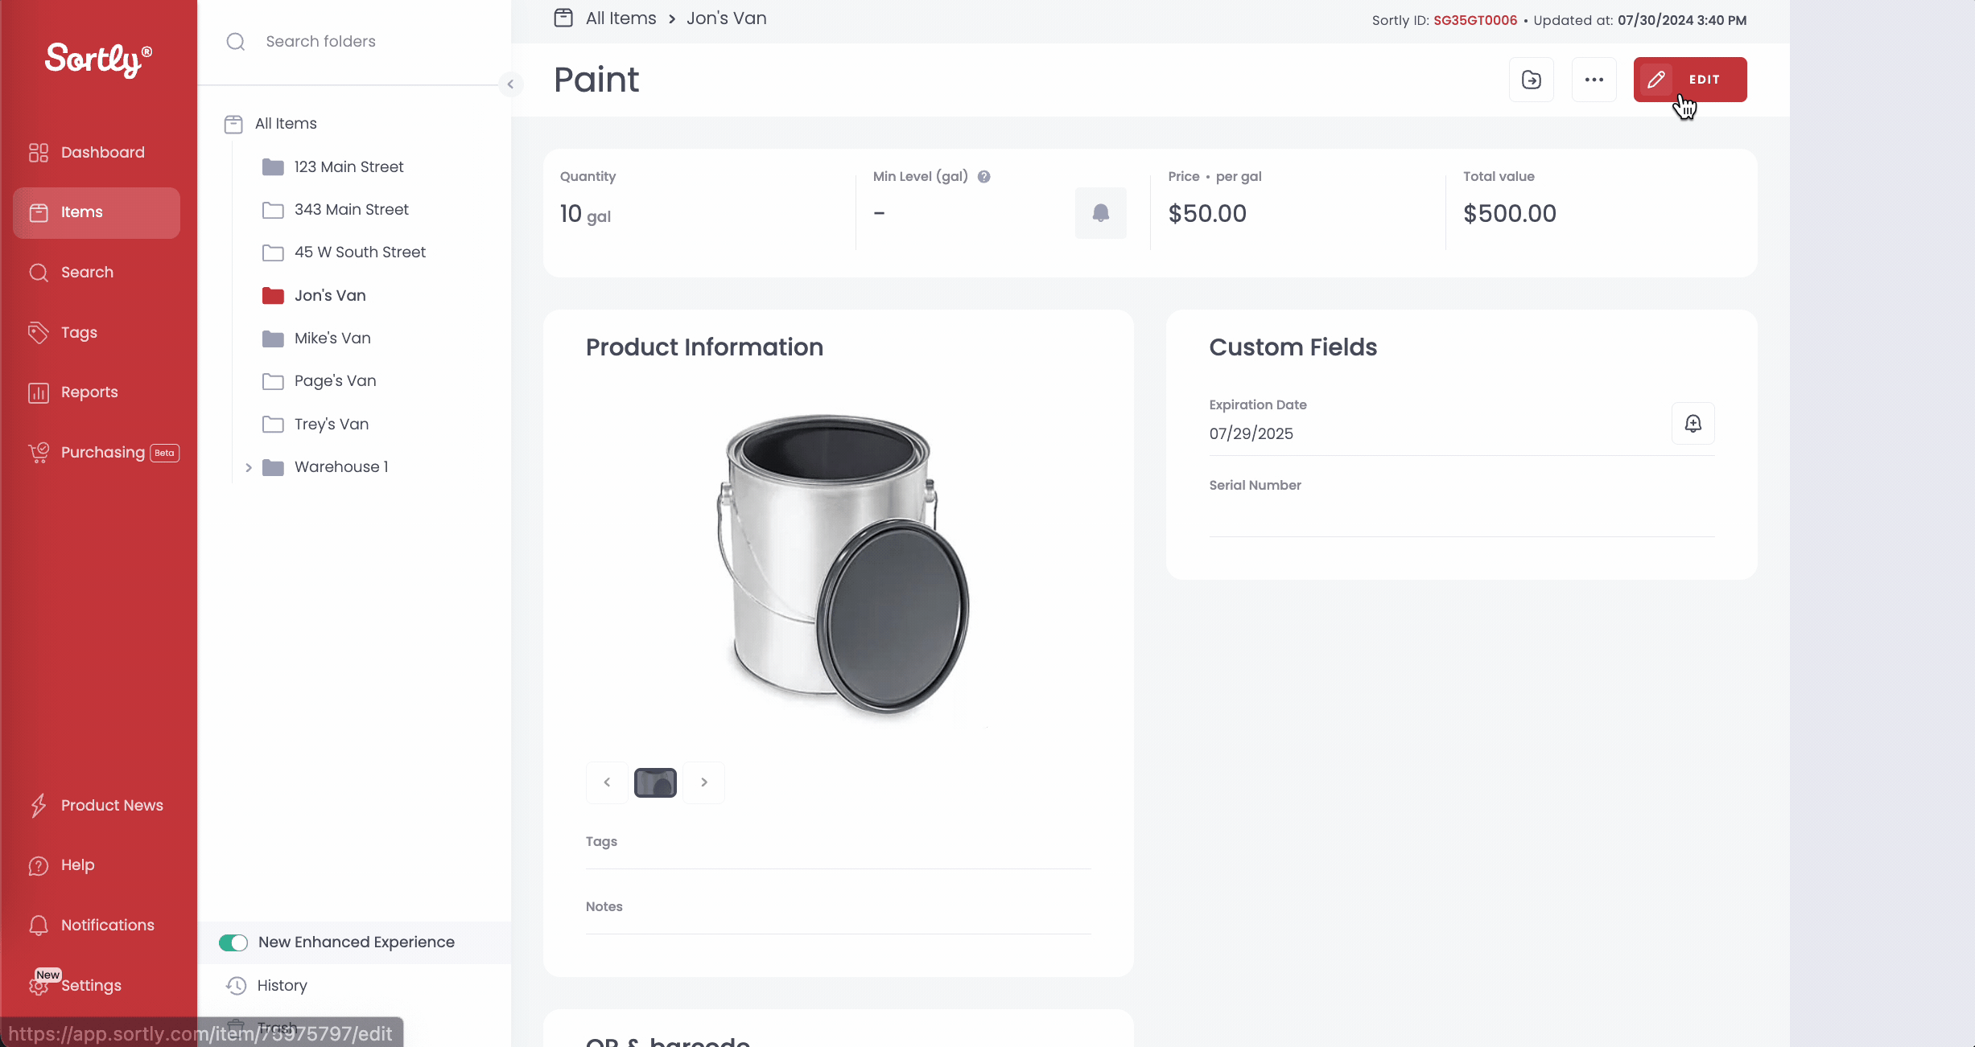The width and height of the screenshot is (1975, 1047).
Task: Click the Sortly logo
Action: 97,60
